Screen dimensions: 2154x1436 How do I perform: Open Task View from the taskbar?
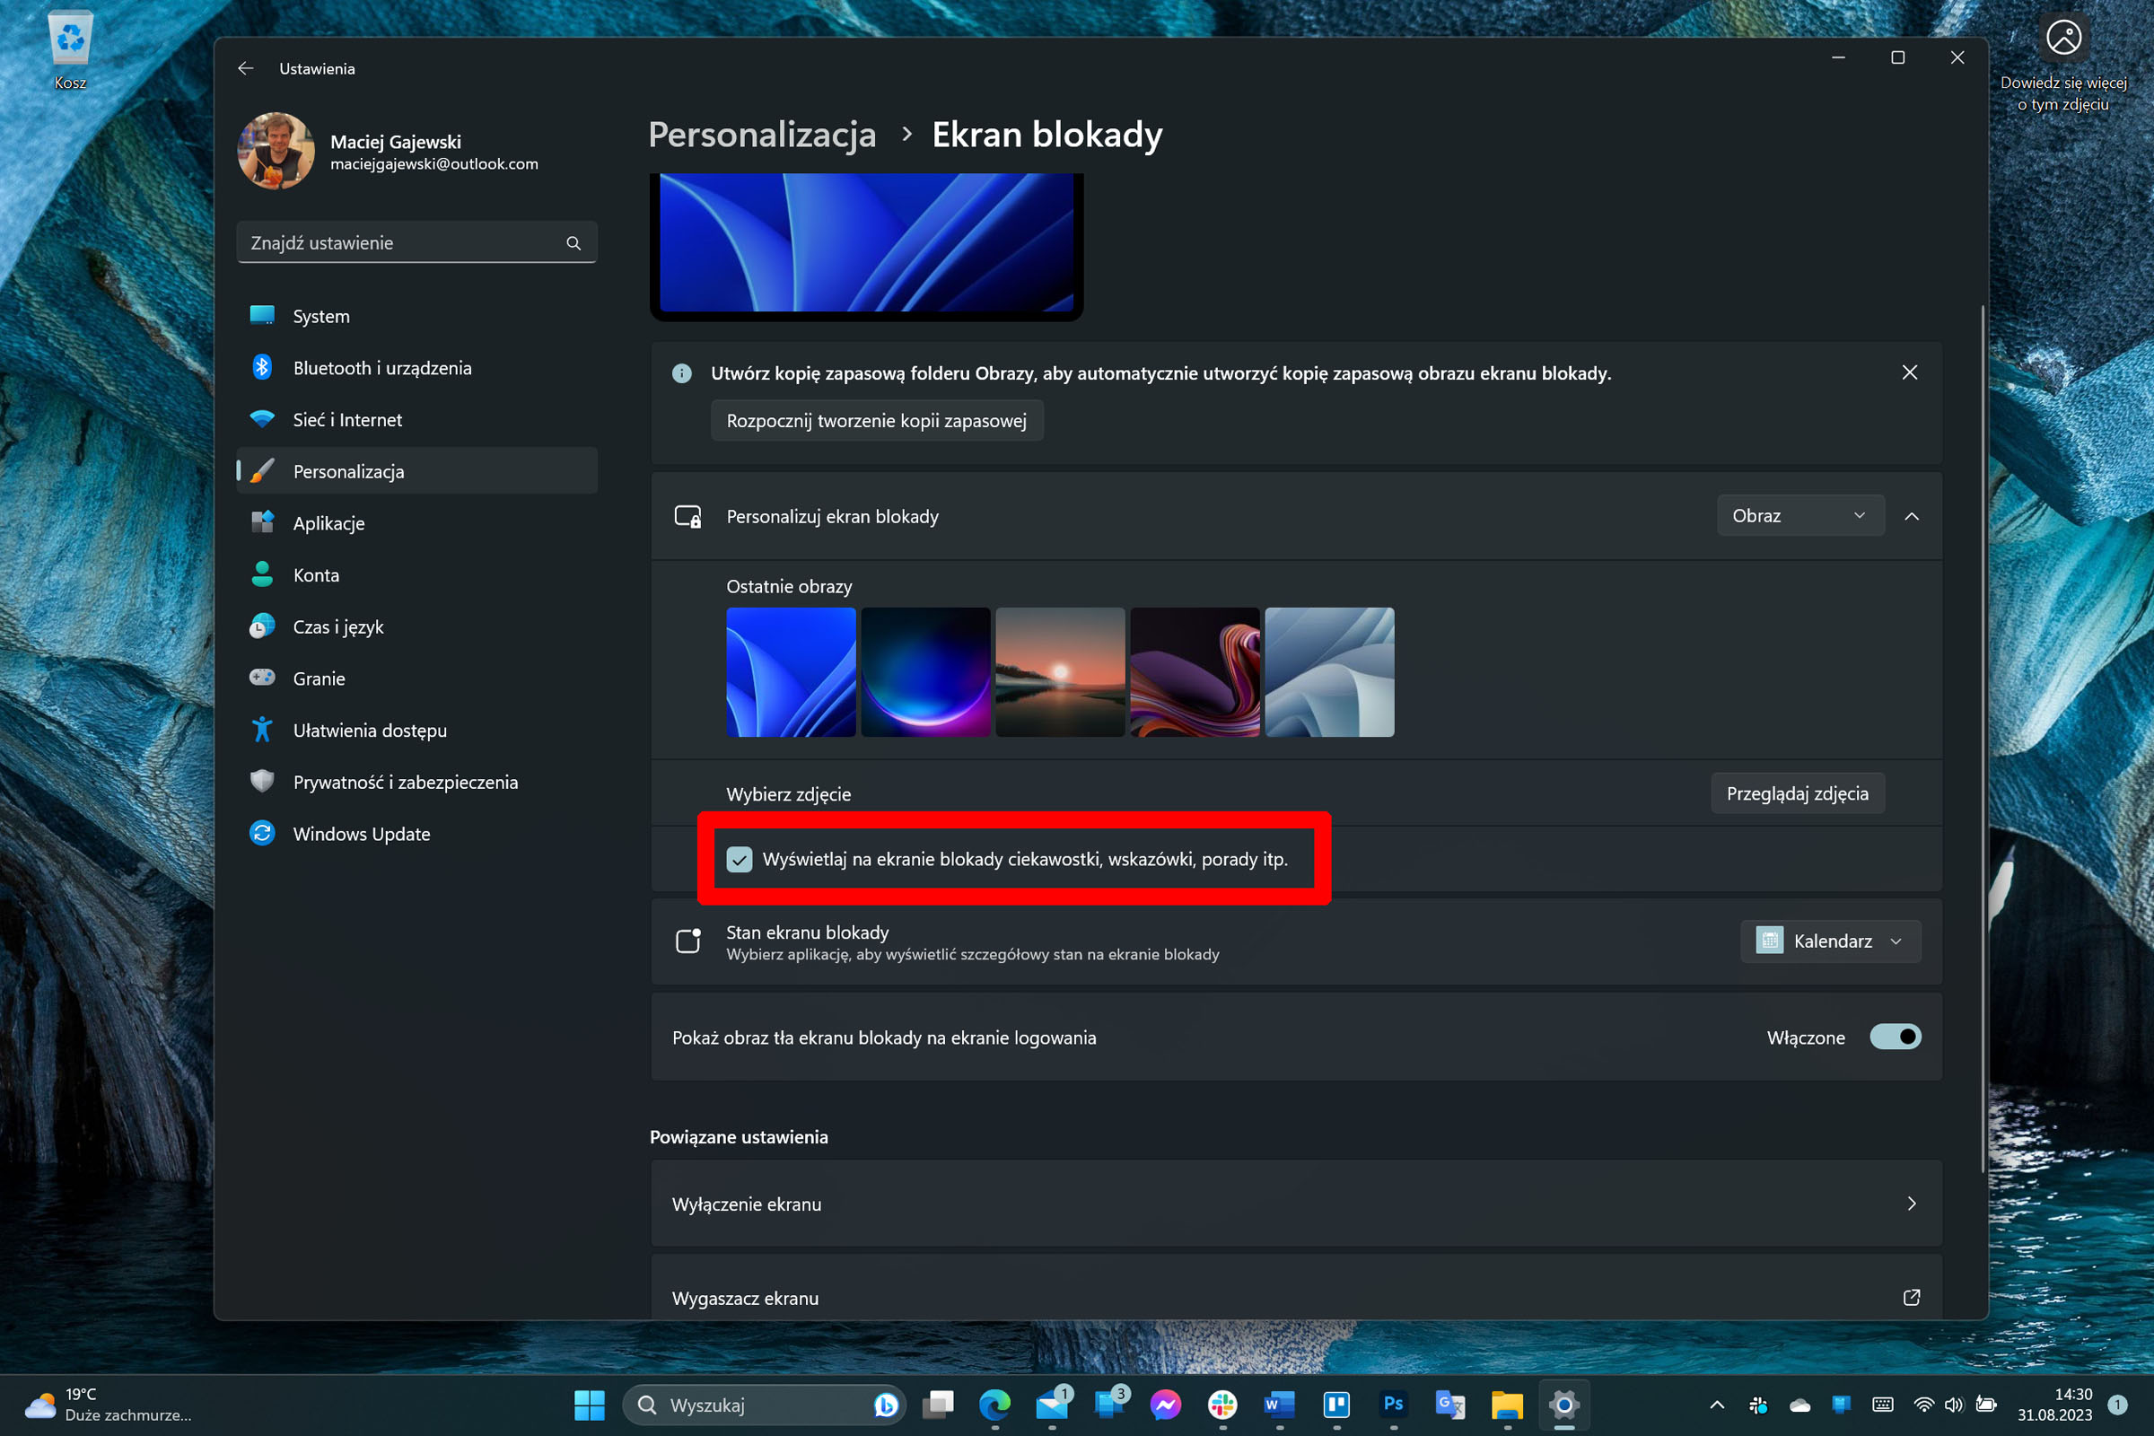click(x=938, y=1405)
